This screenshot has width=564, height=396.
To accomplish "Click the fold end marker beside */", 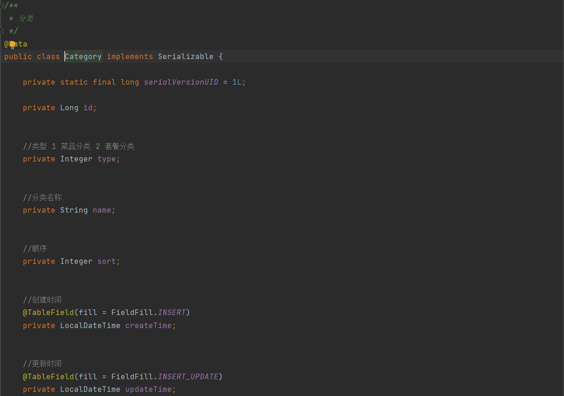I will pos(2,31).
